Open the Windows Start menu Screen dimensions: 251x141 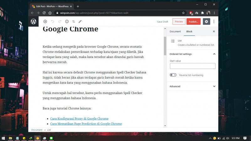point(3,138)
